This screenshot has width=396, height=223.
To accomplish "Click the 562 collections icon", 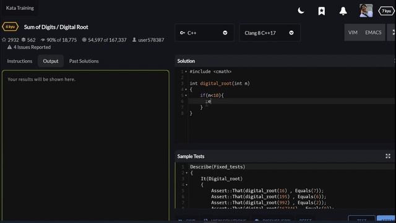I will [24, 40].
